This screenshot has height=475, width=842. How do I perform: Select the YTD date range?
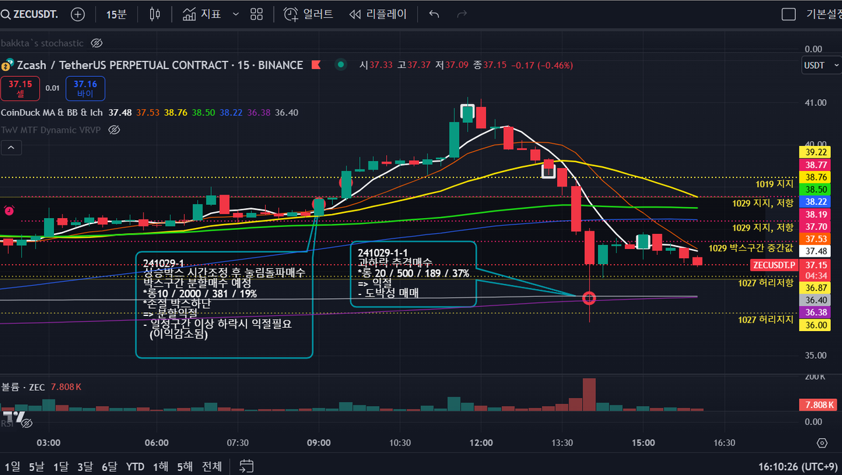[x=135, y=466]
